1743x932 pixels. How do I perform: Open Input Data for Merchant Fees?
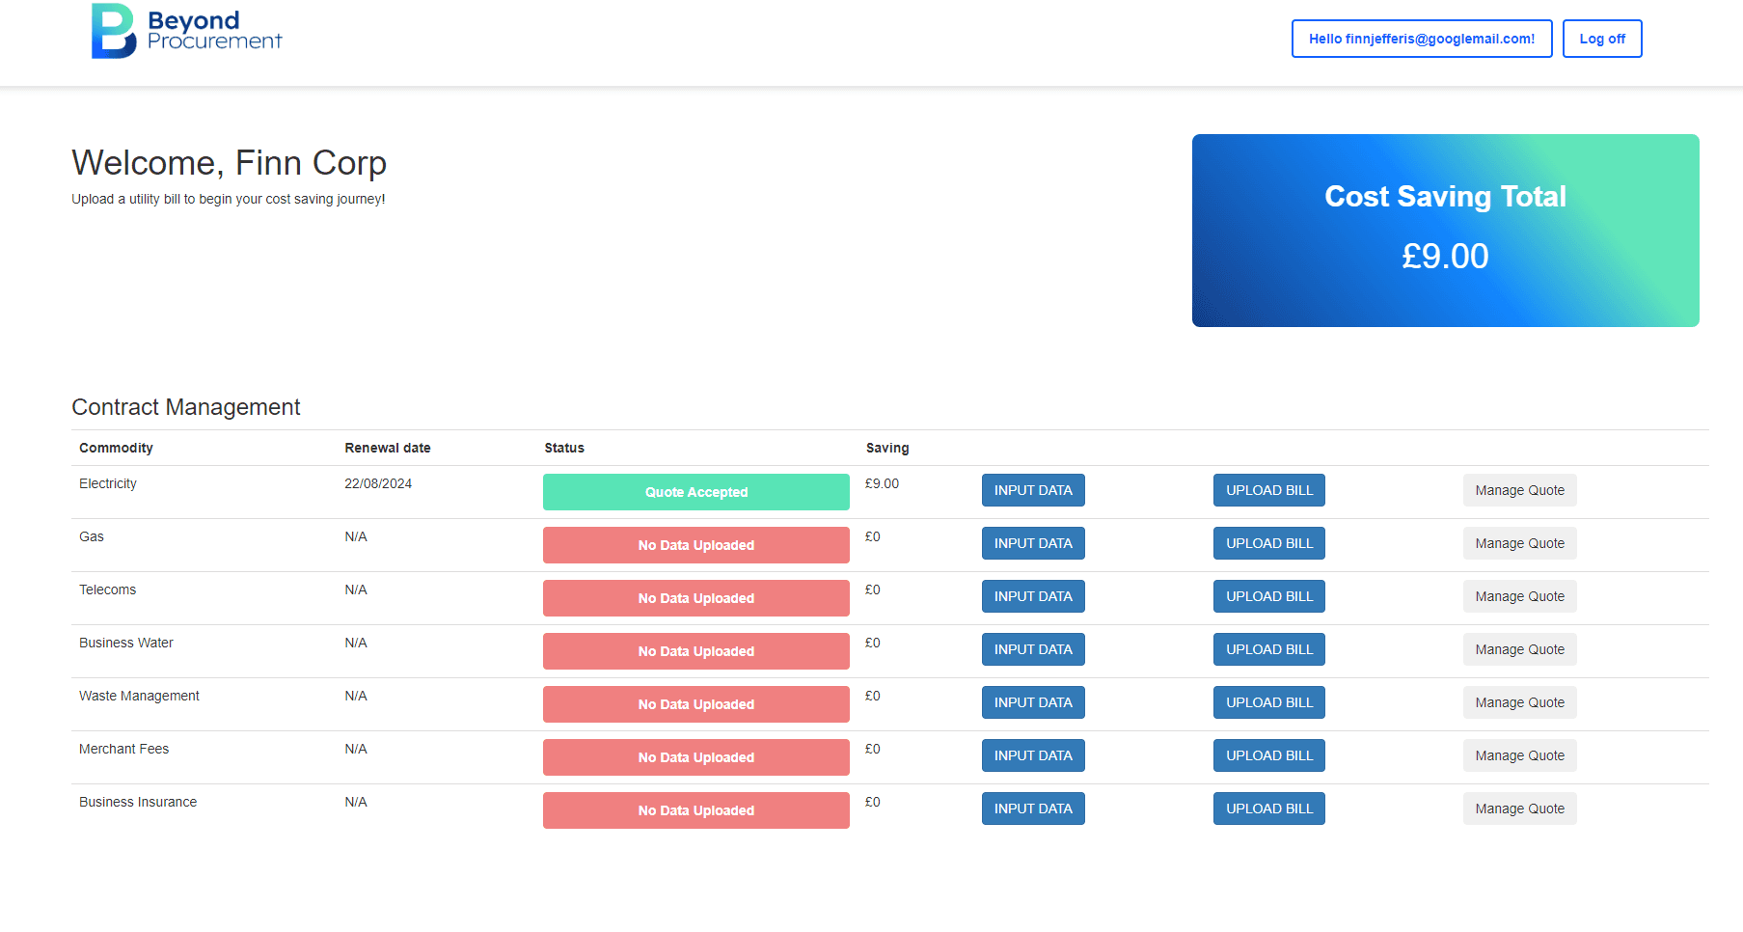pos(1032,755)
